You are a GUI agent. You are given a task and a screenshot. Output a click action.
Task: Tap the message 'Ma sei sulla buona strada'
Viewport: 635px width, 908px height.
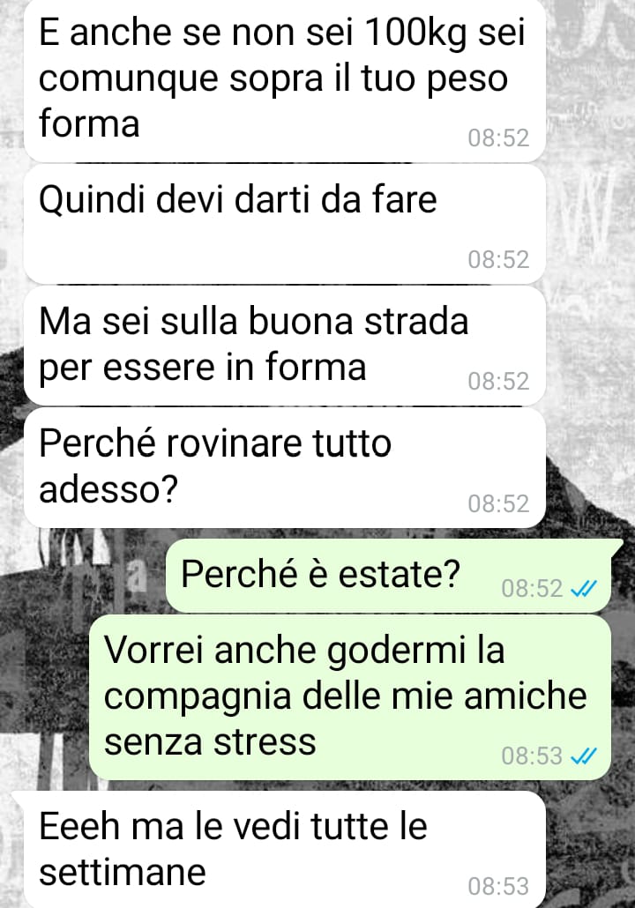click(x=285, y=346)
